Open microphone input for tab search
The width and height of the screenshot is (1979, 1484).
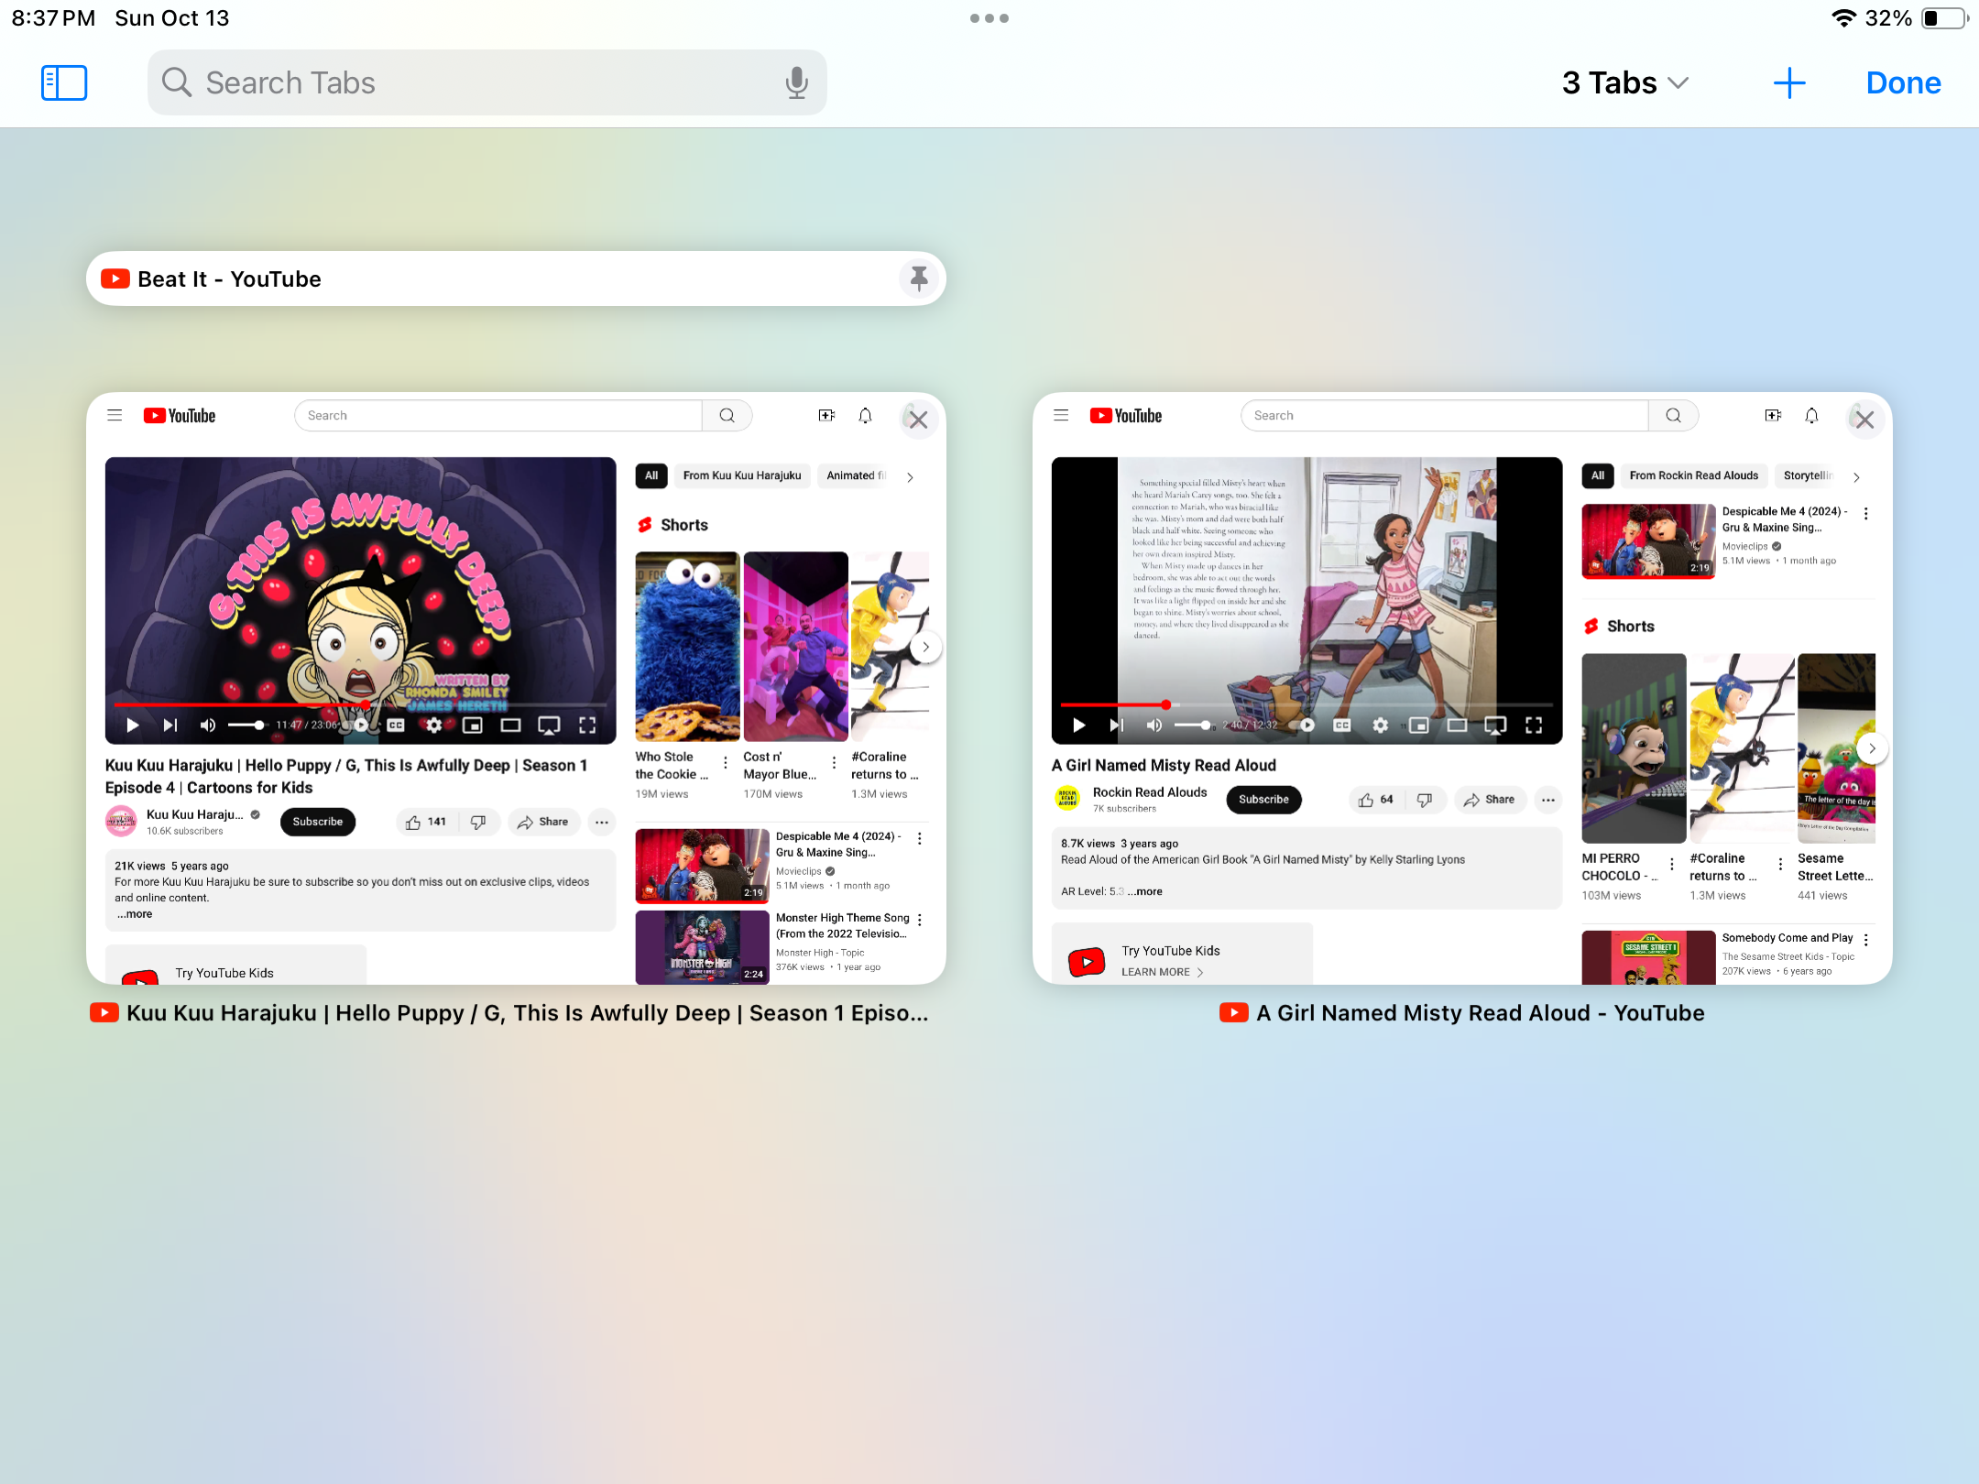pos(794,82)
